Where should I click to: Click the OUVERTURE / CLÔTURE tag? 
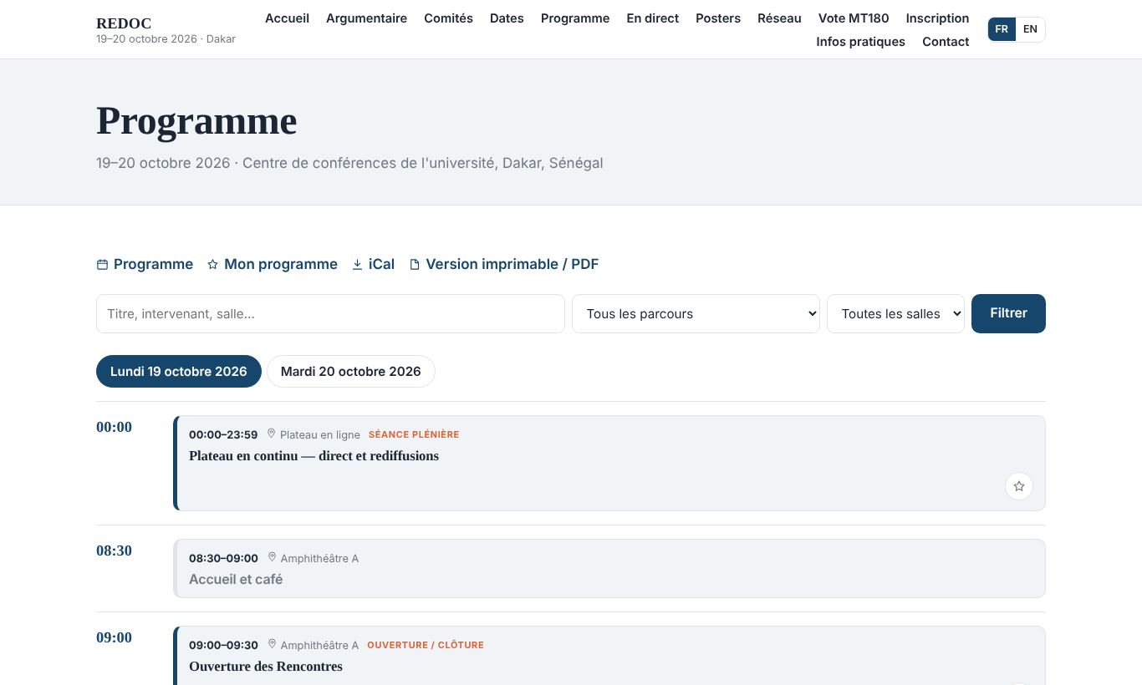click(426, 645)
